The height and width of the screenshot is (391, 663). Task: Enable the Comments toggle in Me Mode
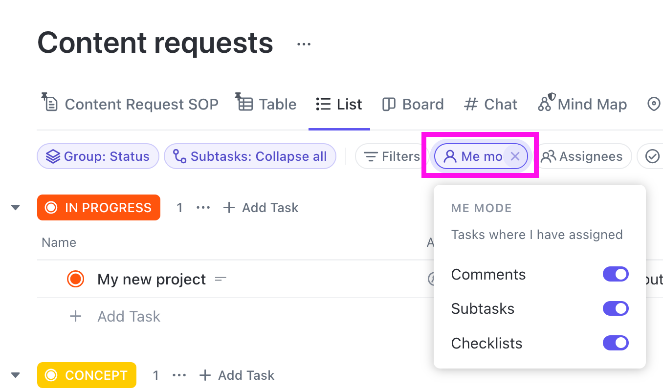(616, 274)
